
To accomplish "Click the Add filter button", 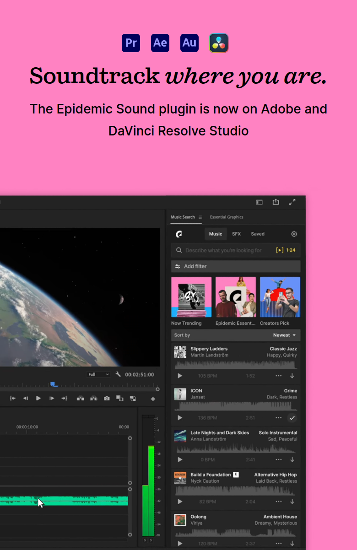I will pos(236,266).
